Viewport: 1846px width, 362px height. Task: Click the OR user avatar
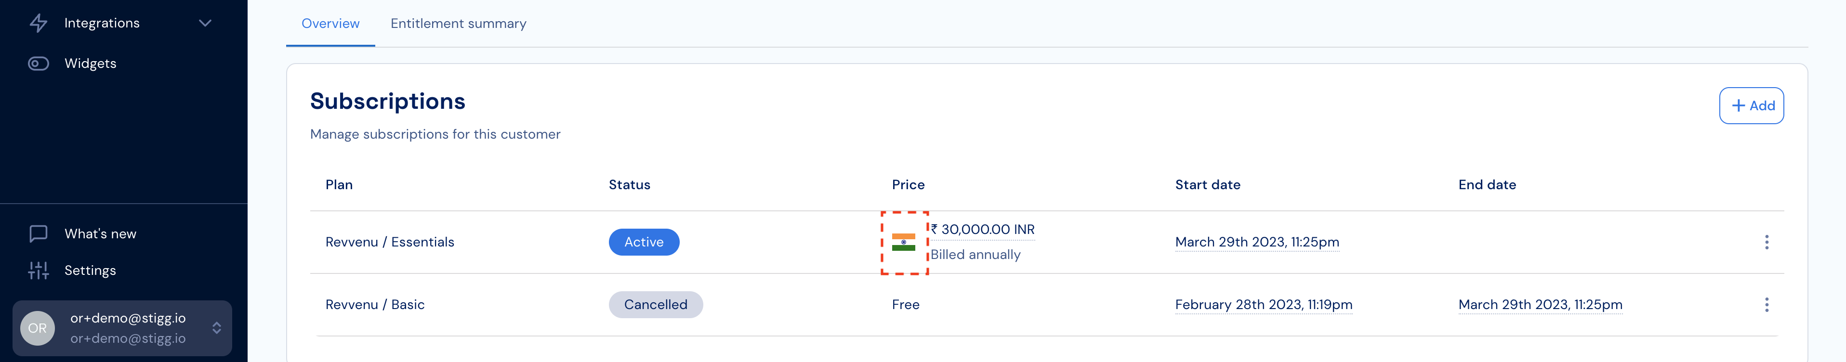pyautogui.click(x=38, y=328)
